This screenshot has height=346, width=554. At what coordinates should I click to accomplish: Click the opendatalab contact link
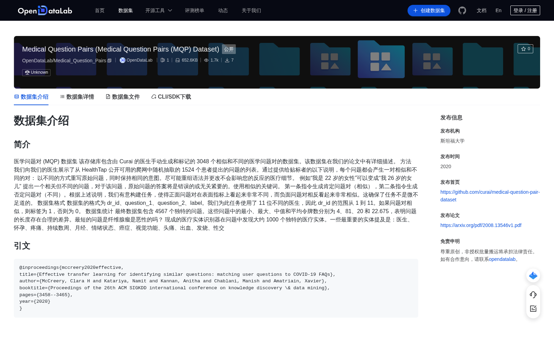coord(502,259)
